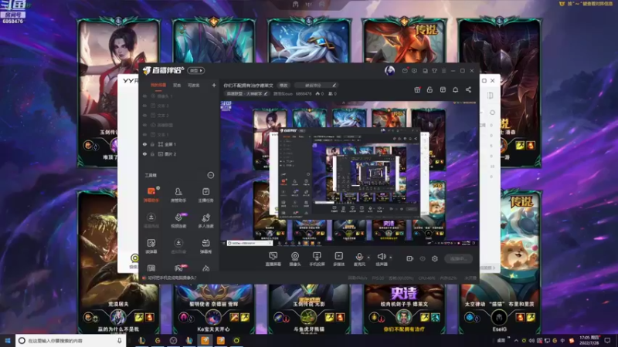Click the message icon with red dot
The image size is (618, 347).
click(405, 71)
